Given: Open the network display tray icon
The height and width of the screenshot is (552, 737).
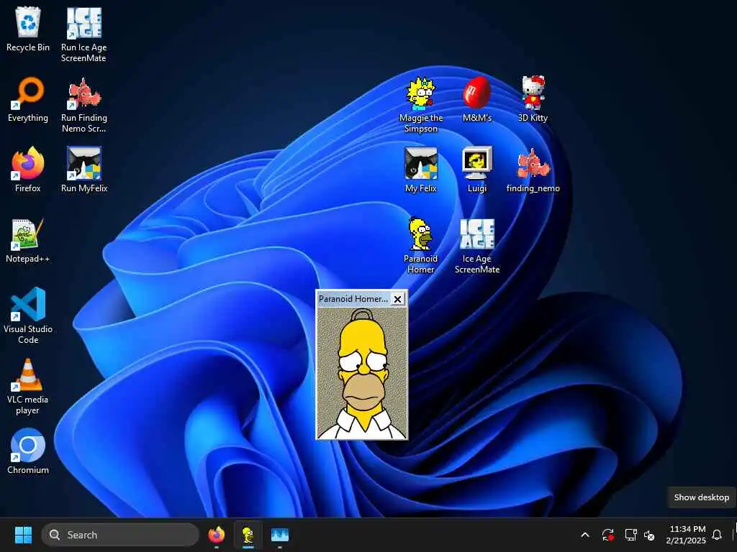Looking at the screenshot, I should [x=630, y=535].
